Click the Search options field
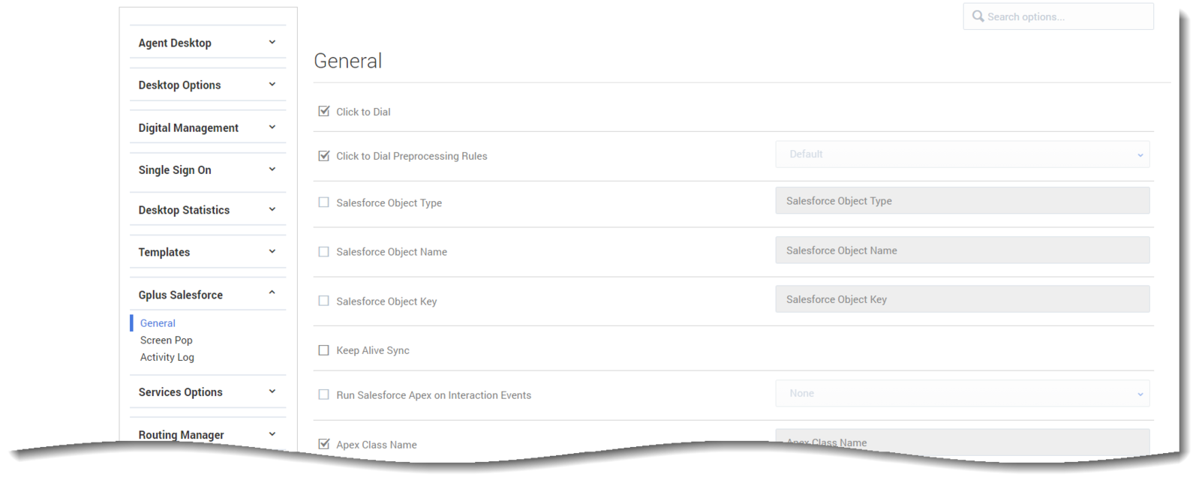Viewport: 1199px width, 483px height. [1058, 16]
